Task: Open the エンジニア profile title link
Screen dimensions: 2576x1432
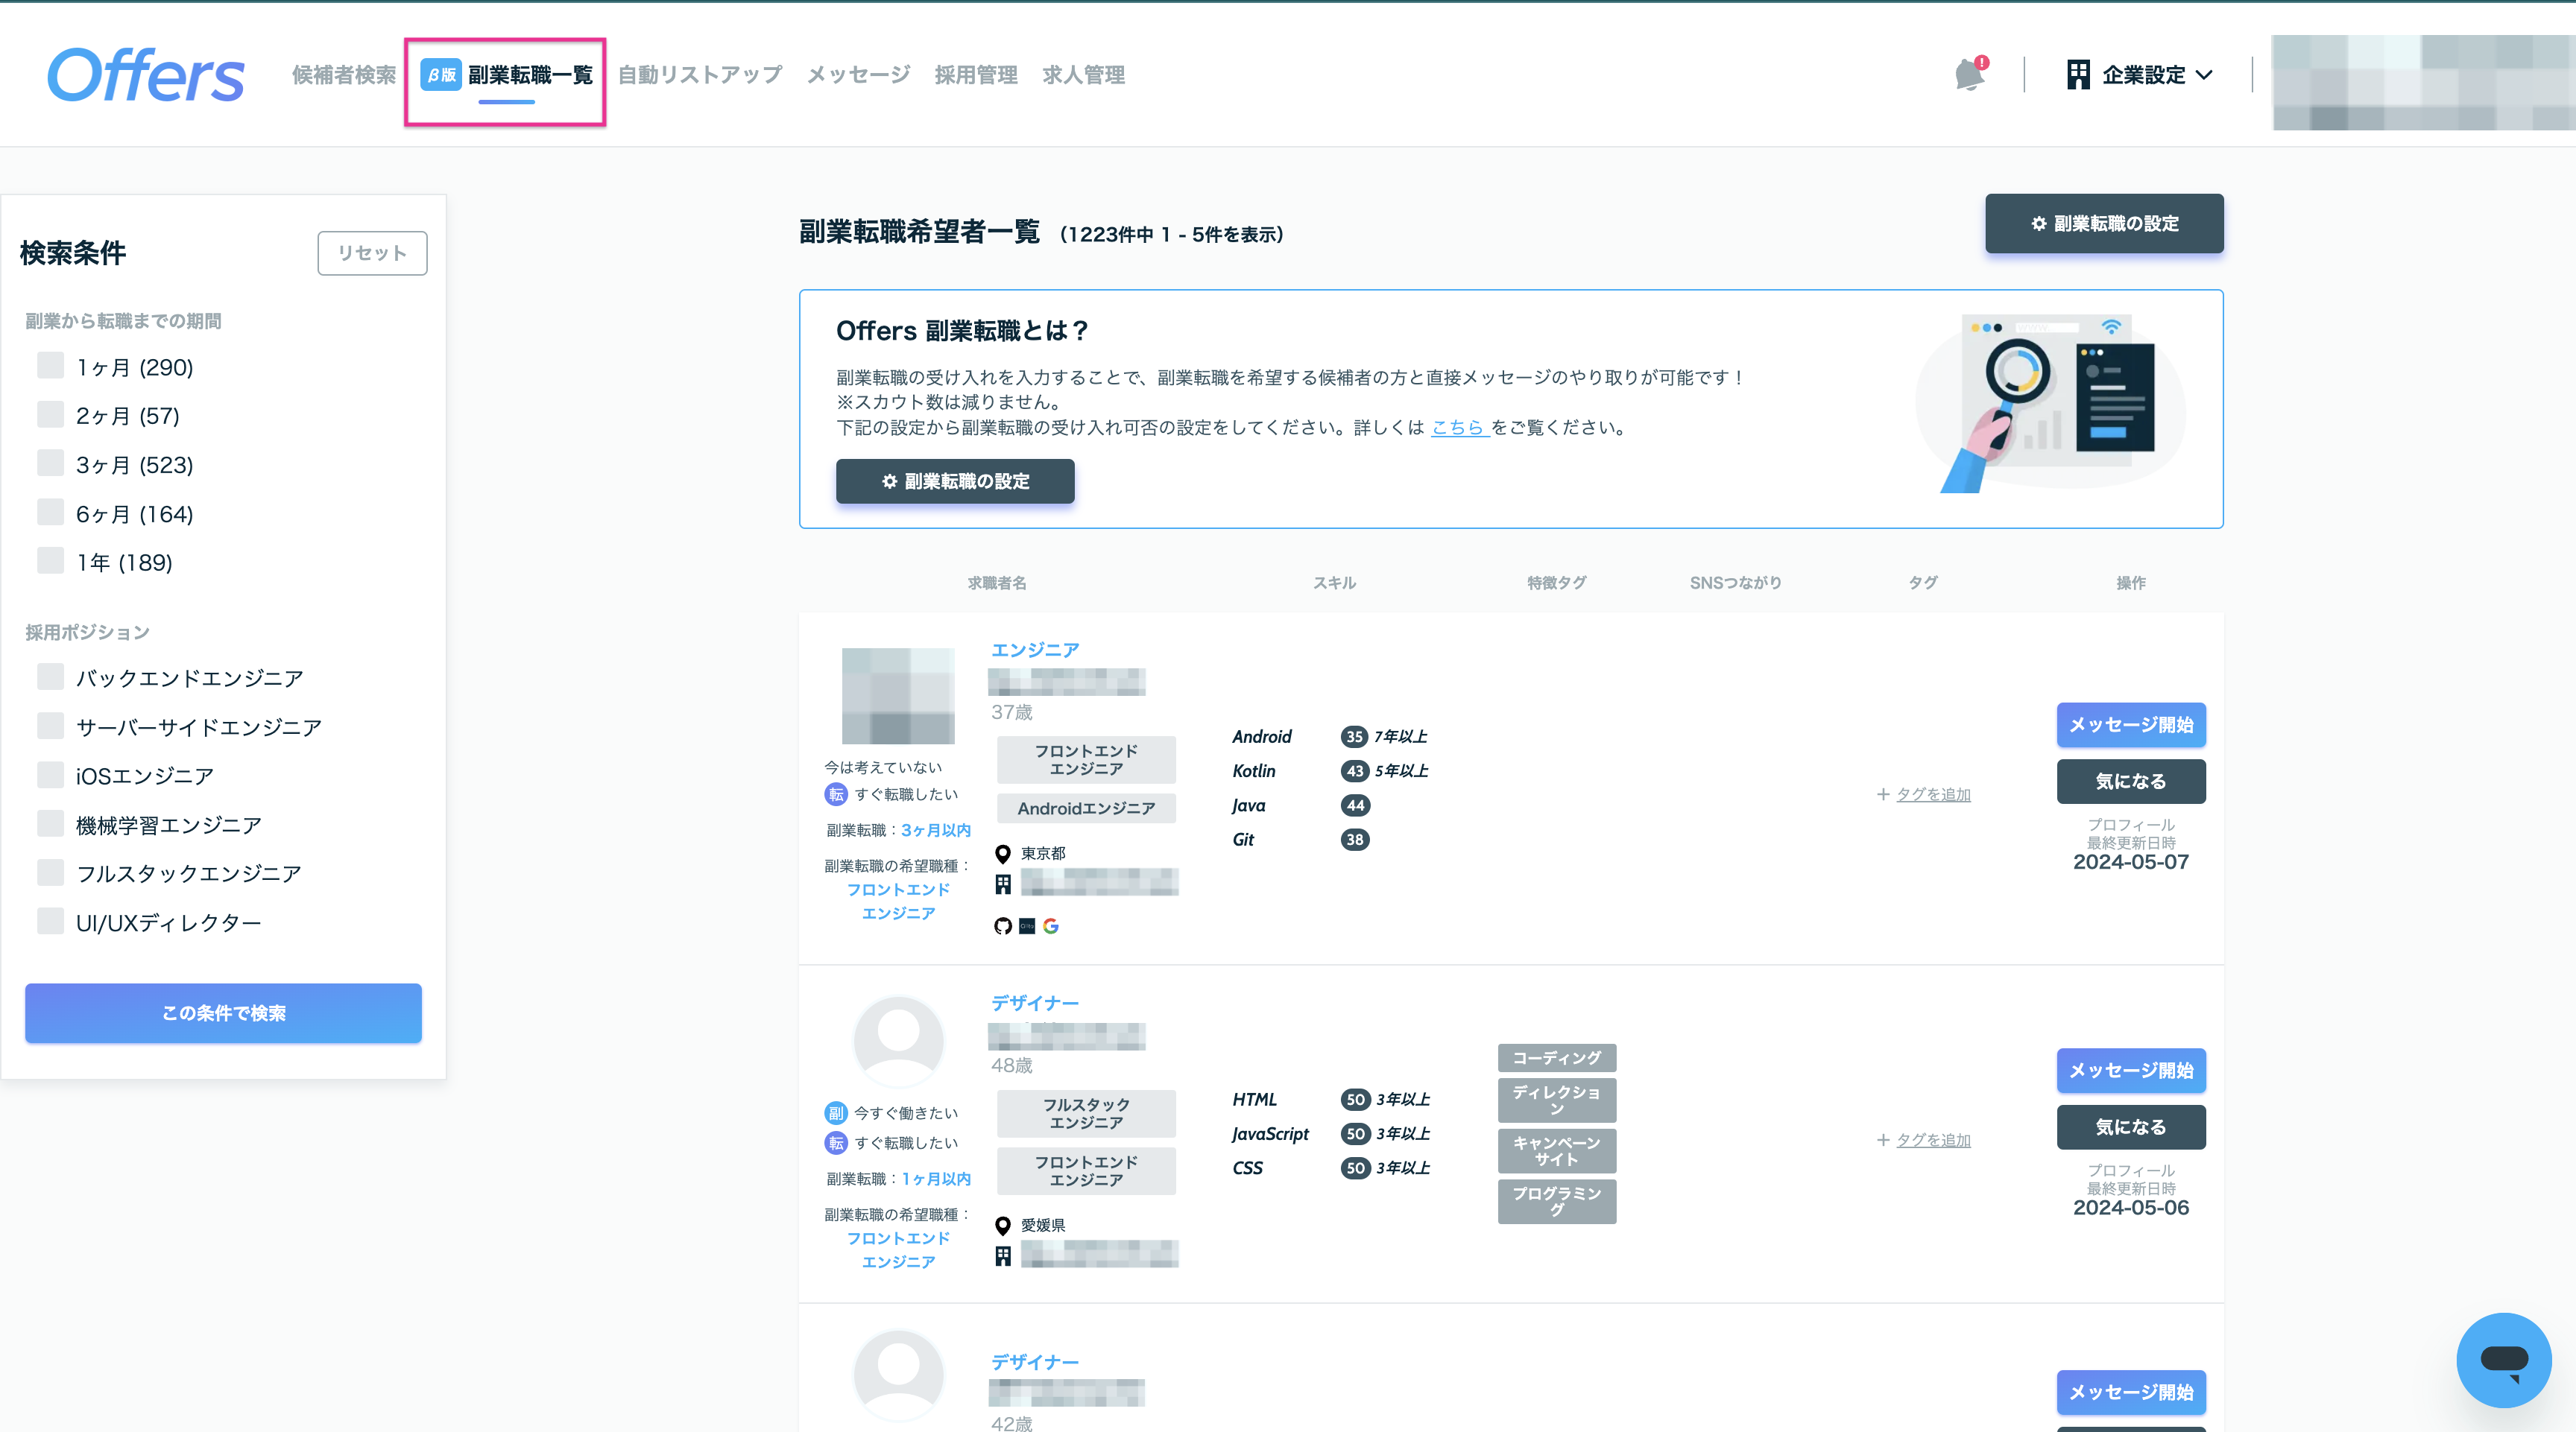Action: pos(1035,650)
